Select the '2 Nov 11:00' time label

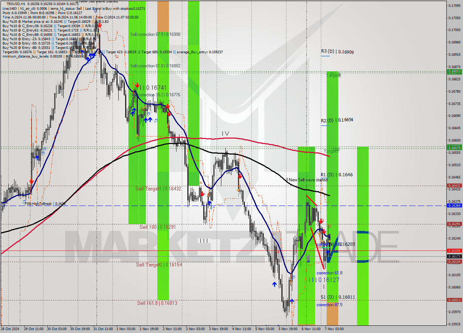tap(172, 329)
